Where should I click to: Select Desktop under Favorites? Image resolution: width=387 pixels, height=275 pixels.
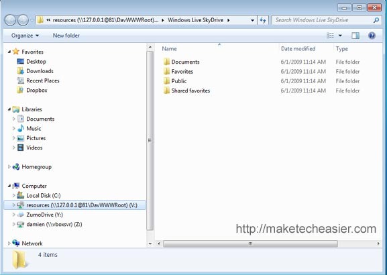tap(36, 62)
